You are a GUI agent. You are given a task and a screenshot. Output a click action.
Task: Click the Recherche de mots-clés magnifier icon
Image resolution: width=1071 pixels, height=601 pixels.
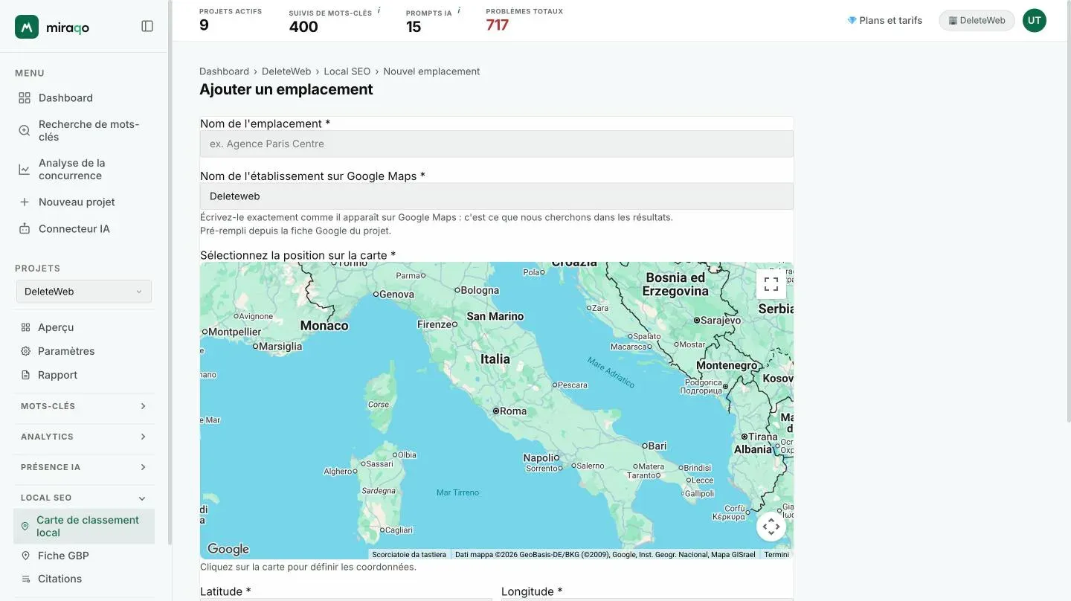click(25, 131)
